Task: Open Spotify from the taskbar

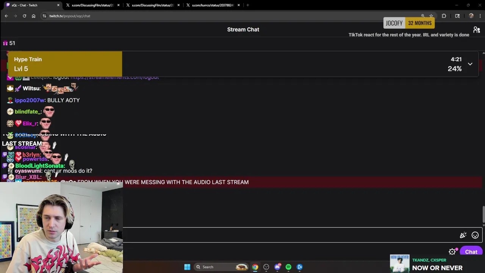Action: 288,267
